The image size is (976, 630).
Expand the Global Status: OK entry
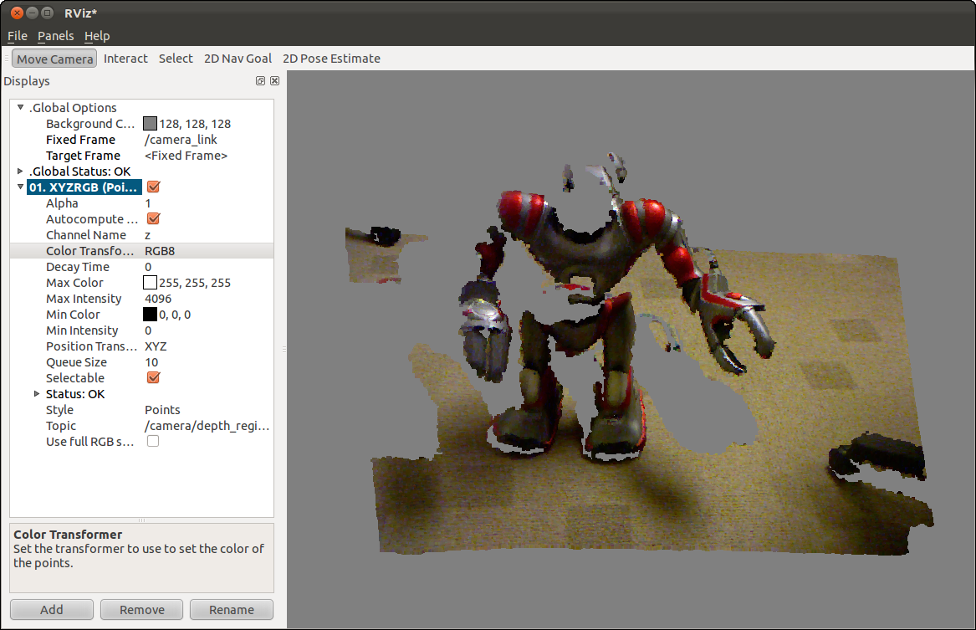[x=21, y=171]
